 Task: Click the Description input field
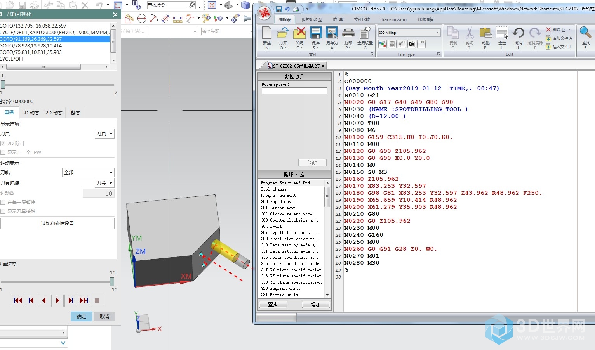pyautogui.click(x=294, y=90)
